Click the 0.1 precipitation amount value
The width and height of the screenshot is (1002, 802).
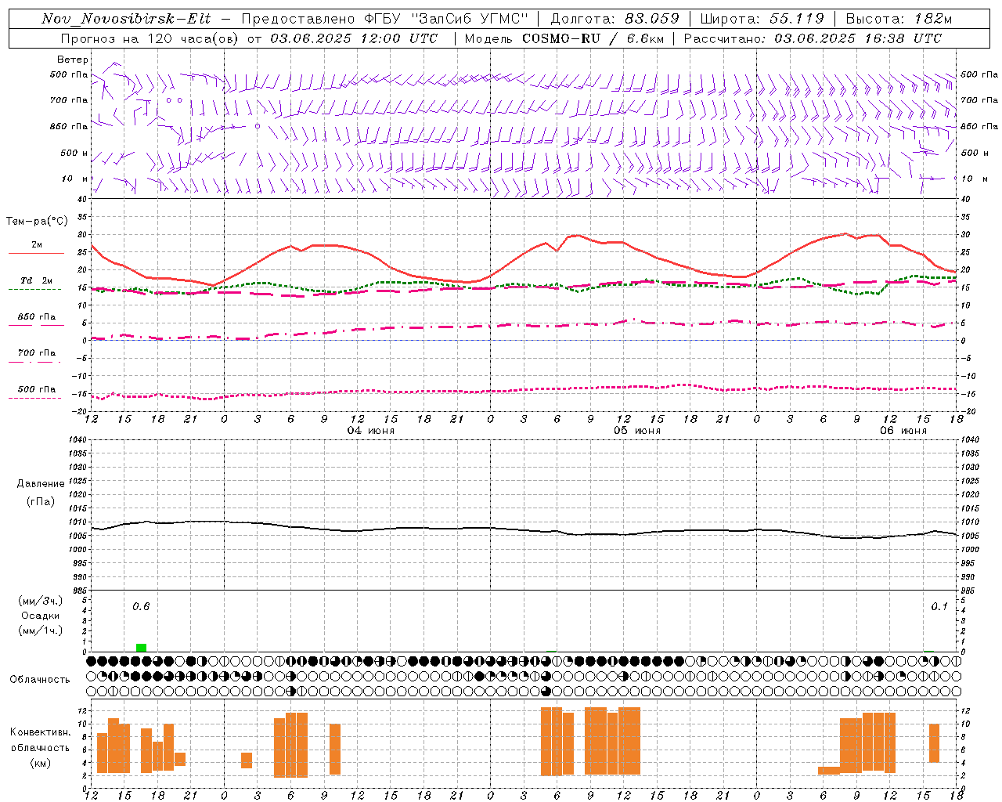tap(939, 606)
